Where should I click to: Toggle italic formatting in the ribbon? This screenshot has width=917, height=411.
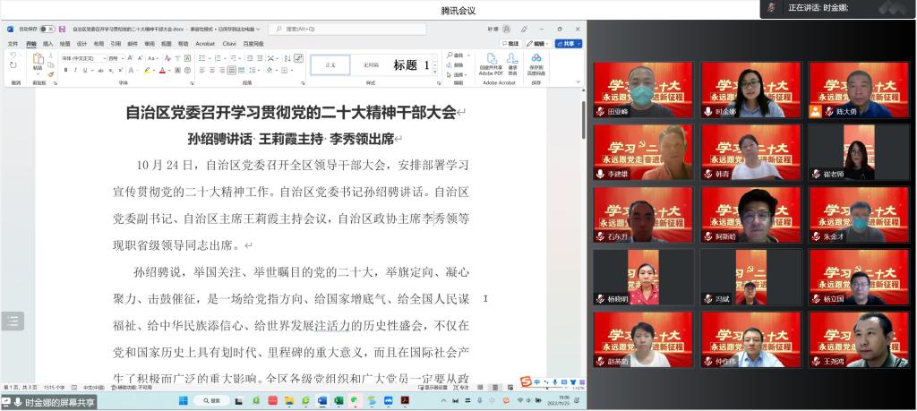tap(74, 70)
